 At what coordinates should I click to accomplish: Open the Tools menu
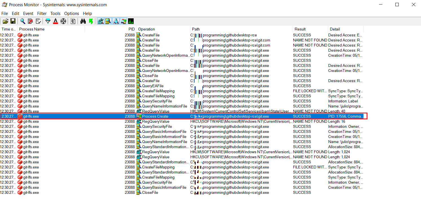pyautogui.click(x=56, y=13)
